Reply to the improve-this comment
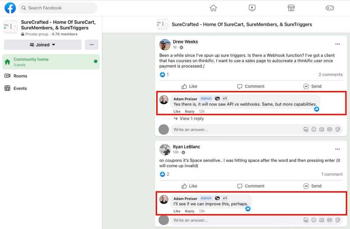 [x=189, y=211]
